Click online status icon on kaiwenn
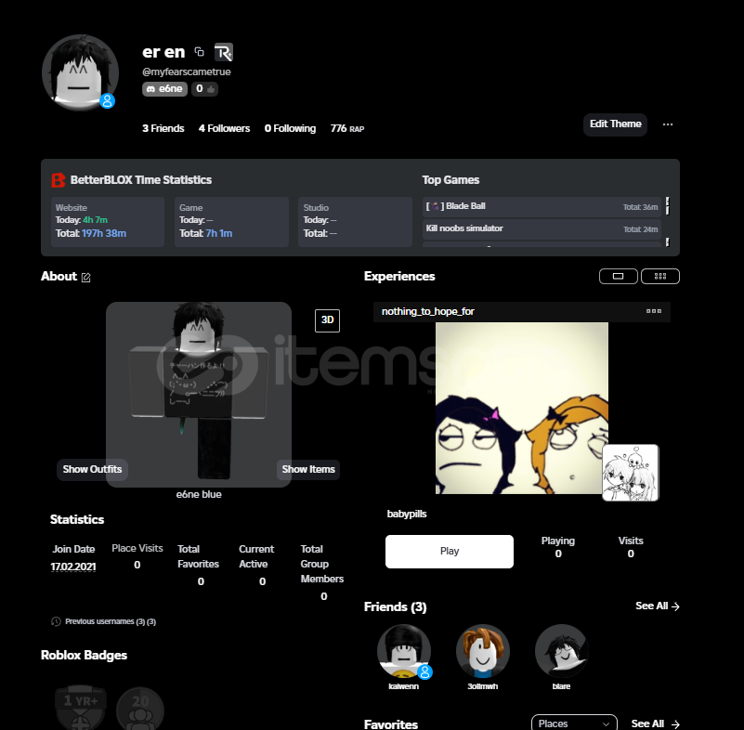 tap(424, 671)
